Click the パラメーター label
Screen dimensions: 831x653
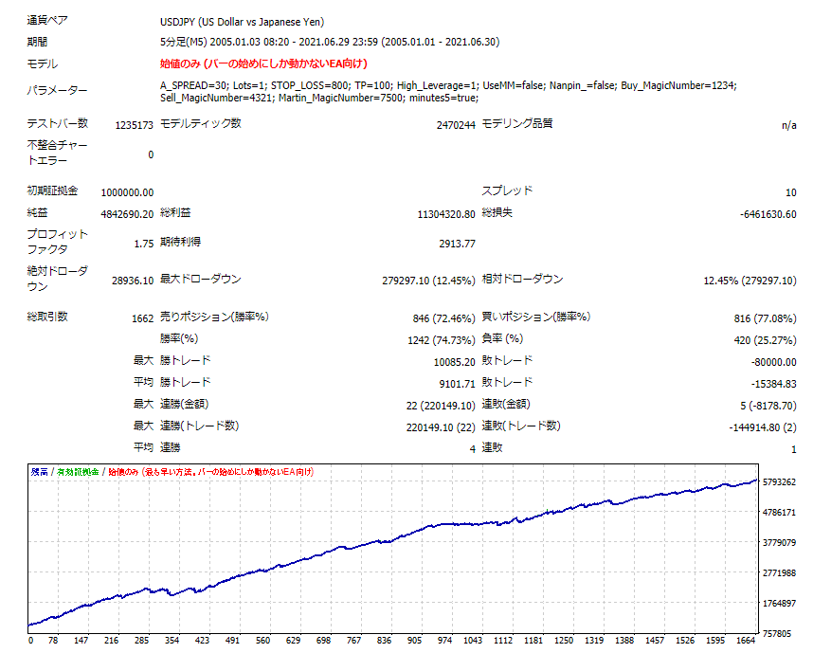57,91
